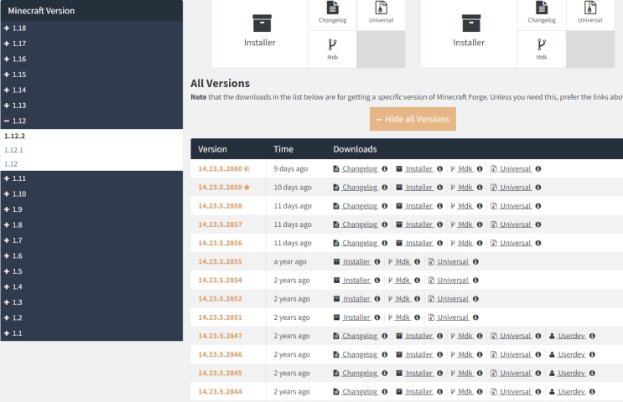The height and width of the screenshot is (402, 623).
Task: Click the Mdk fork icon in left download card
Action: pyautogui.click(x=332, y=45)
